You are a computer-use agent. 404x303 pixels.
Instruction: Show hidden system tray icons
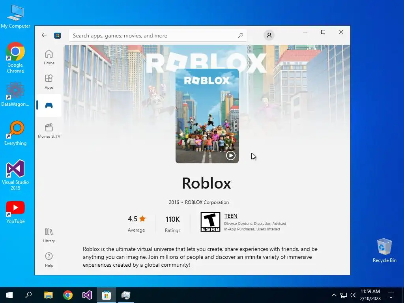334,295
